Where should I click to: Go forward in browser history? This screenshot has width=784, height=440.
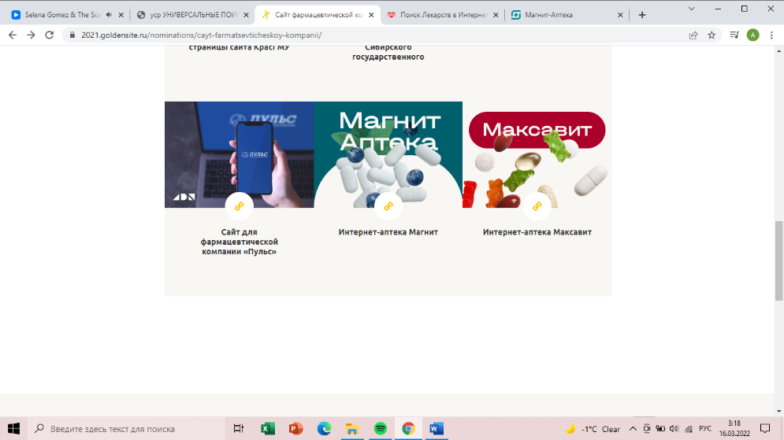point(31,35)
